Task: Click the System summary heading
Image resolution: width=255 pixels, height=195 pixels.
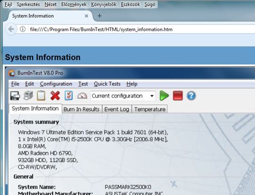Action: (x=36, y=122)
